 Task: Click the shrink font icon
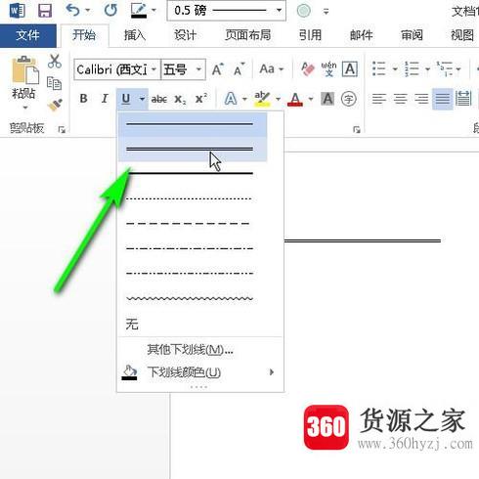[239, 69]
